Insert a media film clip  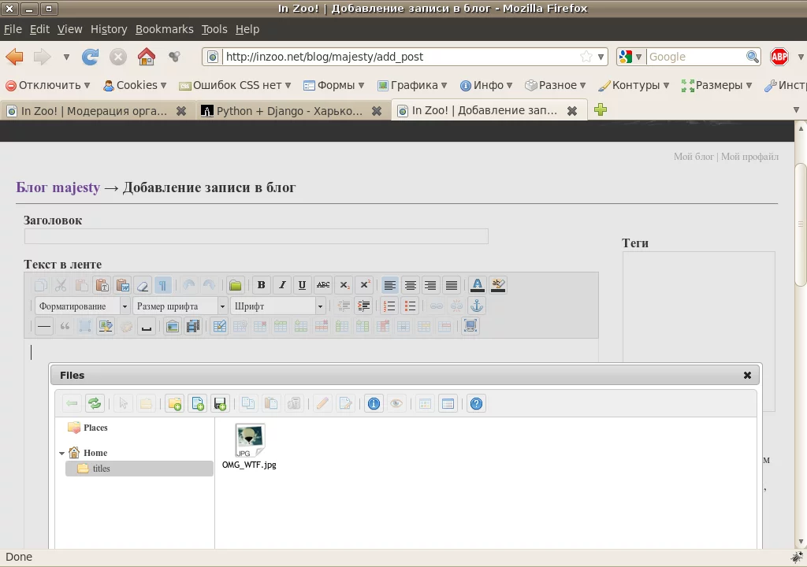point(193,326)
